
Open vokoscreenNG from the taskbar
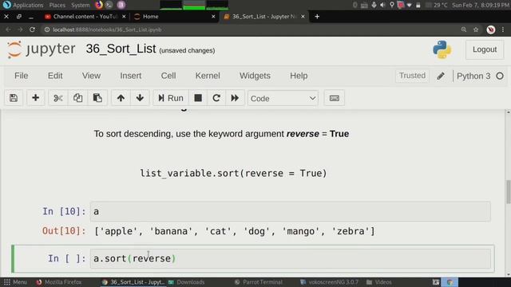pyautogui.click(x=330, y=282)
